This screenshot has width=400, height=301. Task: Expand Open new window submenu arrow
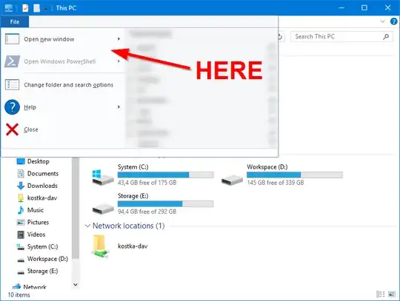coord(119,39)
